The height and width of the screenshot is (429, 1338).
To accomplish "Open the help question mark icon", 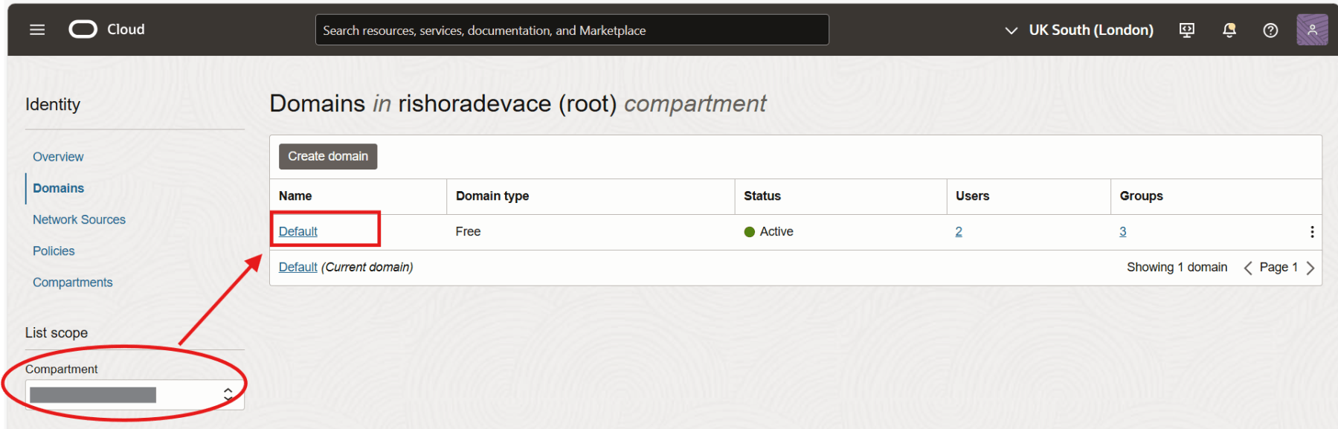I will coord(1270,30).
